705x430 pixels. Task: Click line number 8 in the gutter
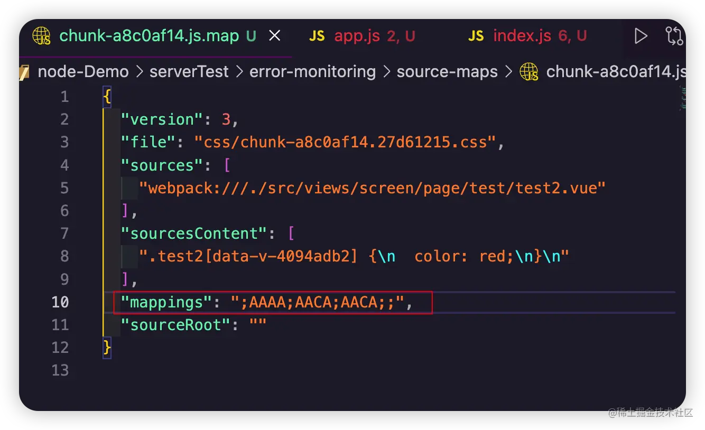click(64, 256)
